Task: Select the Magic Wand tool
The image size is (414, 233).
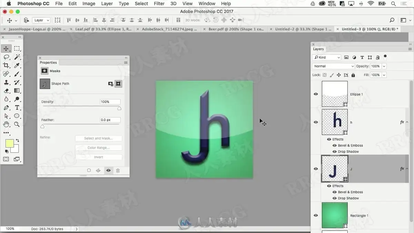Action: tap(17, 57)
